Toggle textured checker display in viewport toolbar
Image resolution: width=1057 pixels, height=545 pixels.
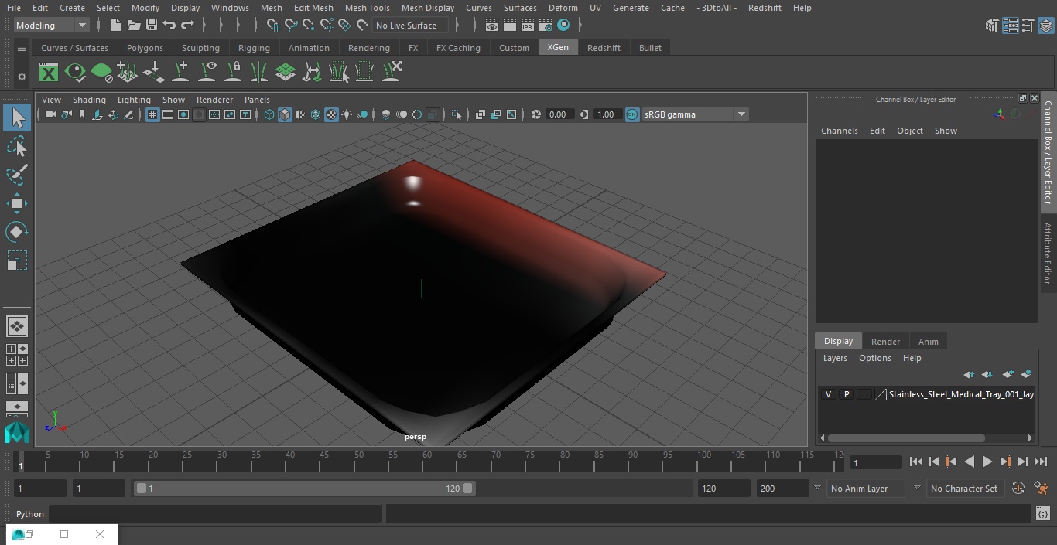(331, 114)
